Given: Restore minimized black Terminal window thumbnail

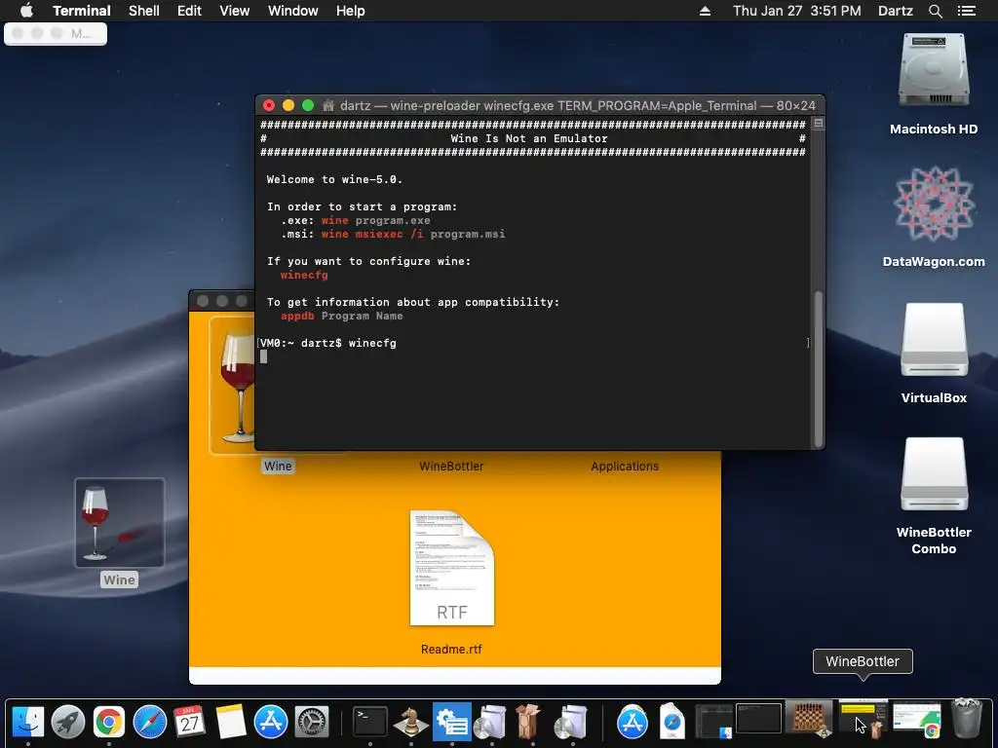Looking at the screenshot, I should (758, 718).
